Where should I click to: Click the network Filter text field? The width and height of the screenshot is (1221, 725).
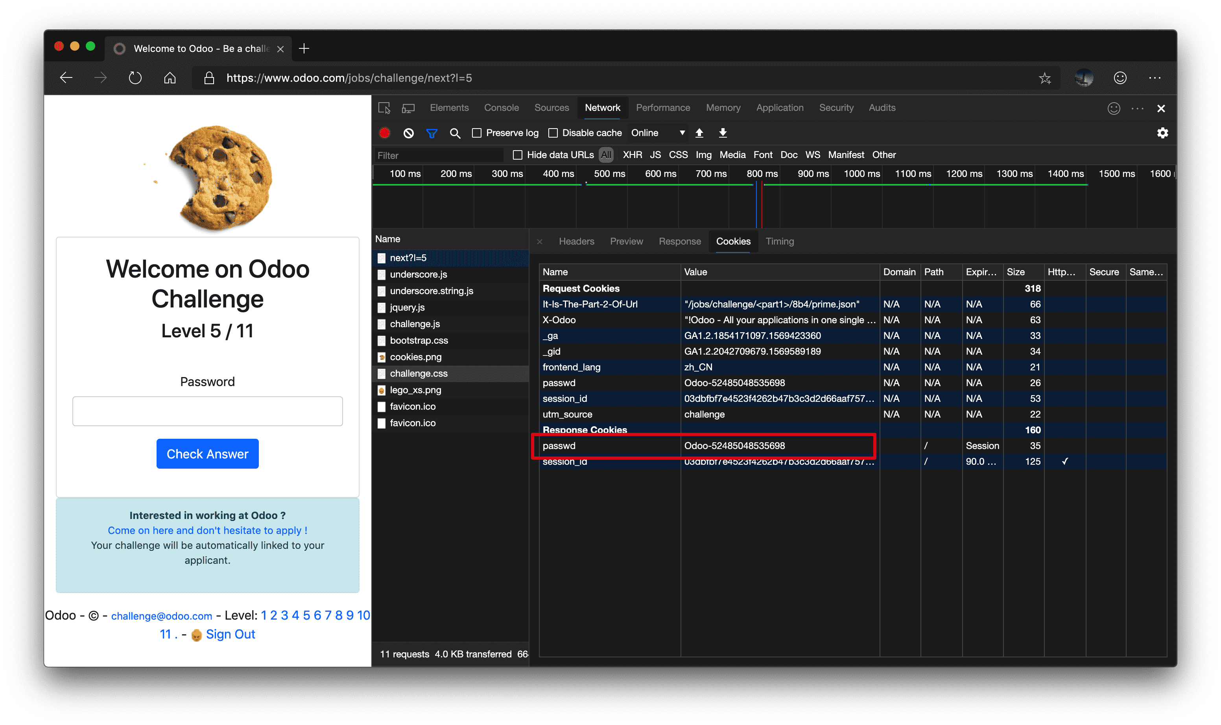click(439, 155)
